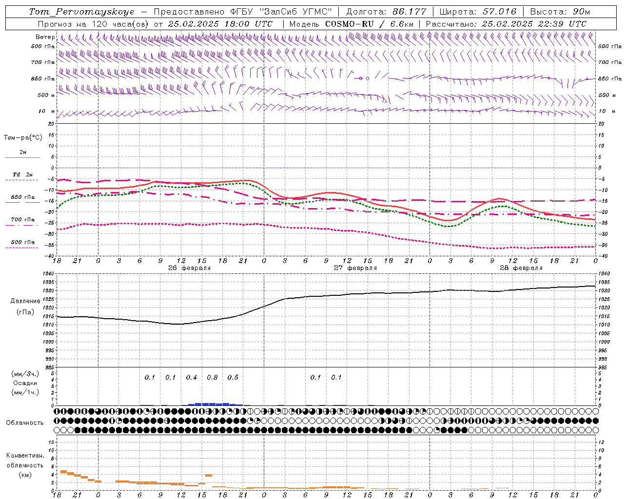The height and width of the screenshot is (499, 624).
Task: Click the 'Прогноз на 120 часа(ов)' text
Action: tap(94, 24)
